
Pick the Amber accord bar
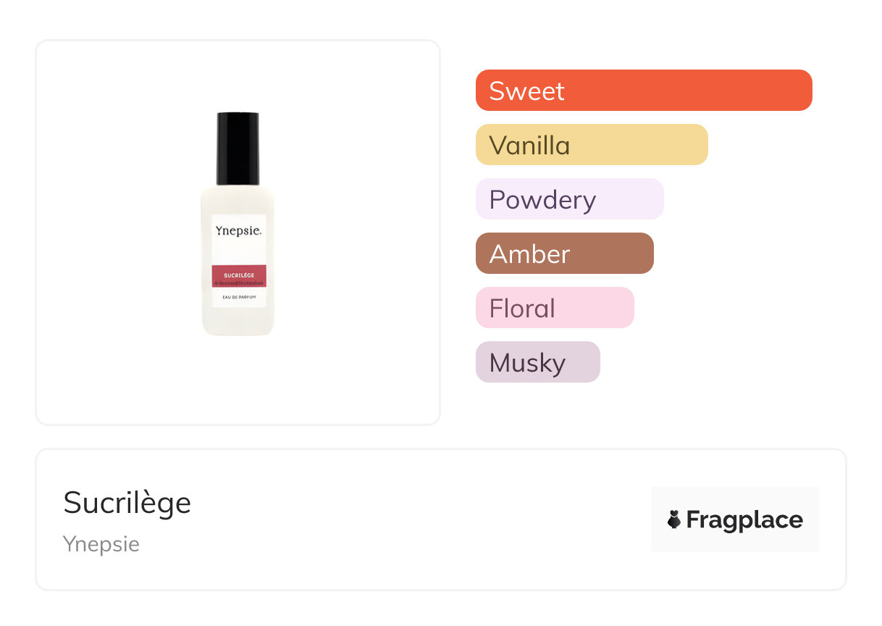click(564, 254)
